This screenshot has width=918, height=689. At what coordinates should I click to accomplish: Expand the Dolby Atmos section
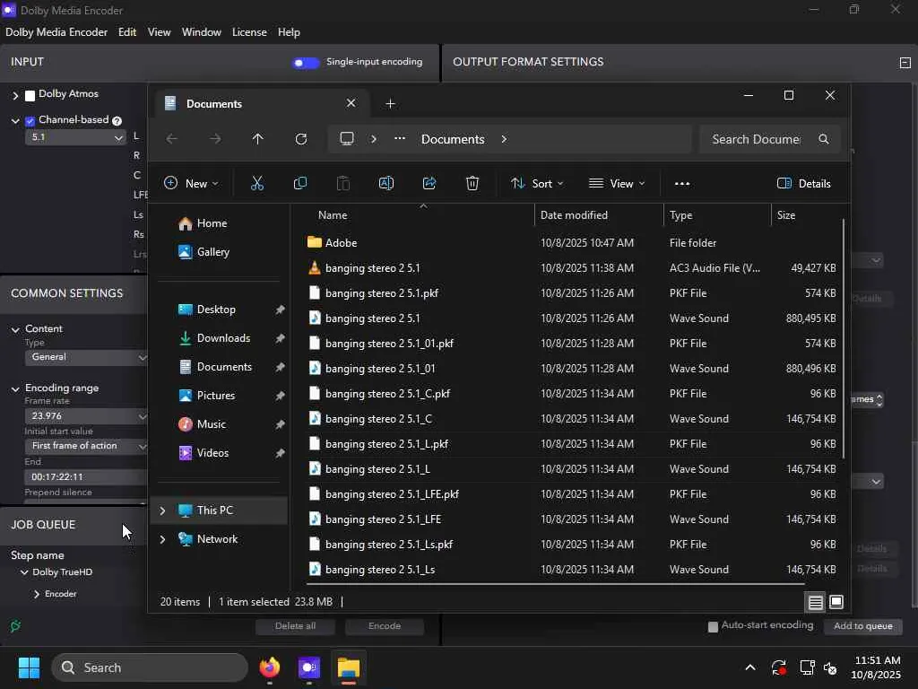tap(15, 95)
